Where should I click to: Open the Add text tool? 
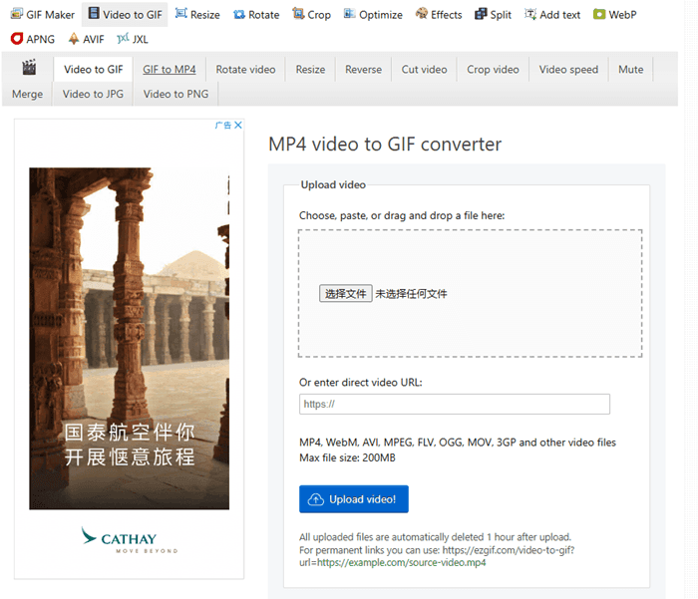point(552,15)
